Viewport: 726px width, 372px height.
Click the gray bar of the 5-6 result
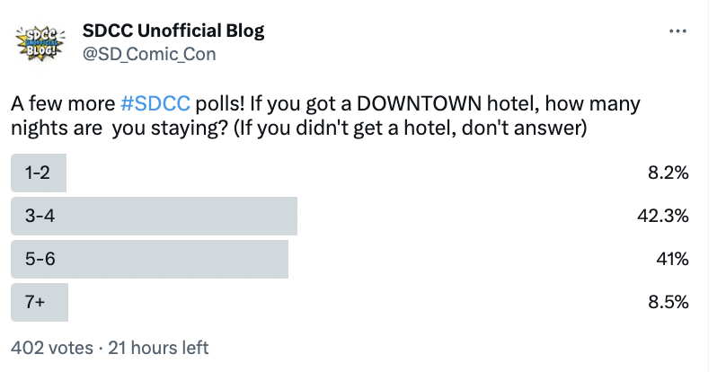[149, 259]
